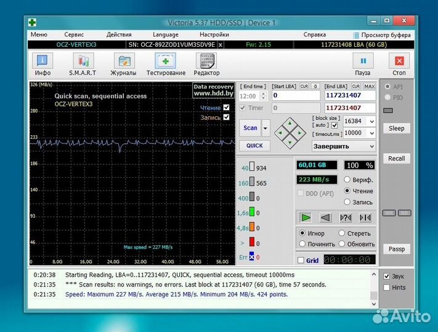Click the reverse scan direction arrow

(x=325, y=218)
